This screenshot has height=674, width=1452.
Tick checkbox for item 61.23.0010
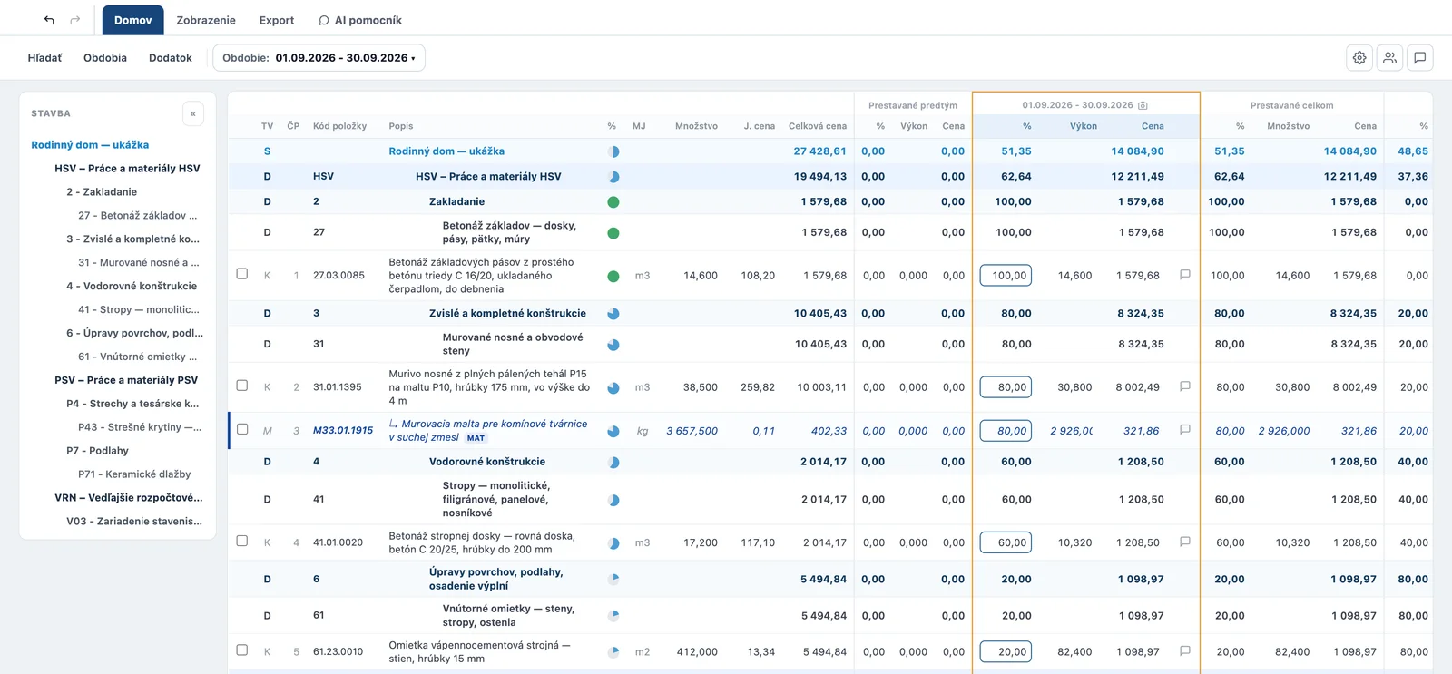tap(242, 650)
